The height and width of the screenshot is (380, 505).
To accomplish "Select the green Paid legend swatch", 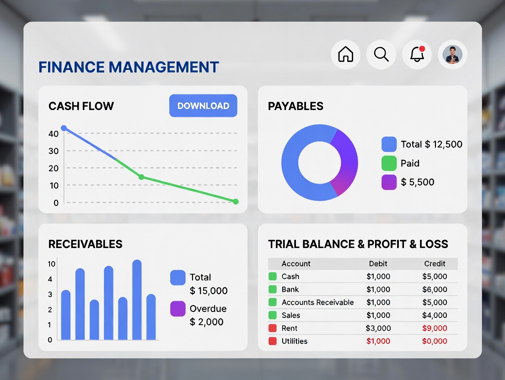I will [389, 163].
